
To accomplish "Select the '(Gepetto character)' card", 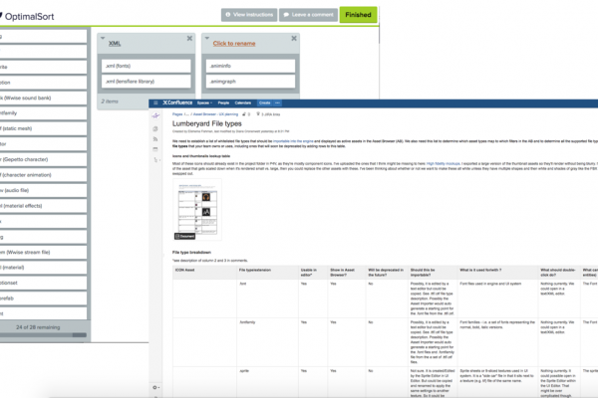I will coord(43,159).
